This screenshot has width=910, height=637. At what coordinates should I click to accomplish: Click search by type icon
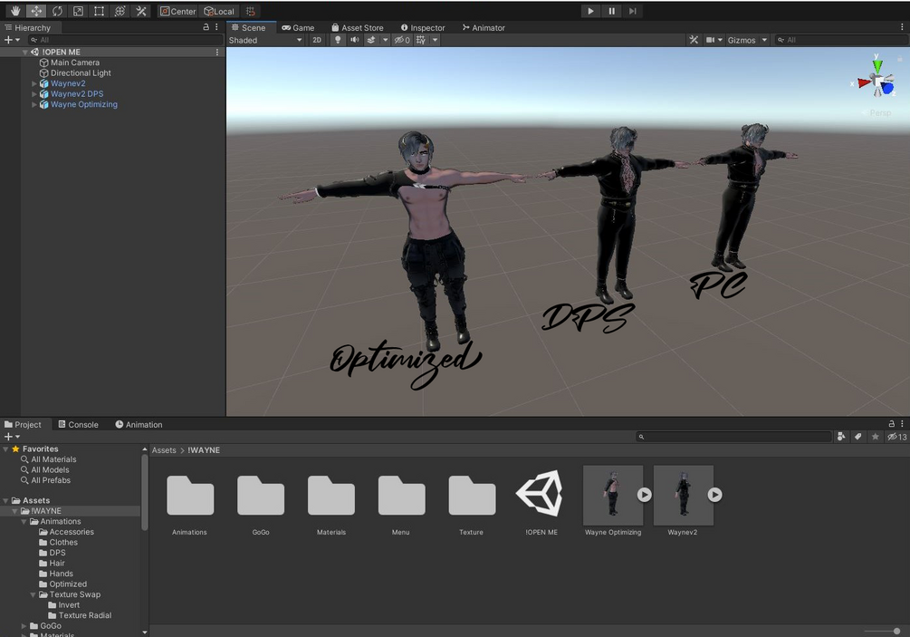pyautogui.click(x=841, y=437)
